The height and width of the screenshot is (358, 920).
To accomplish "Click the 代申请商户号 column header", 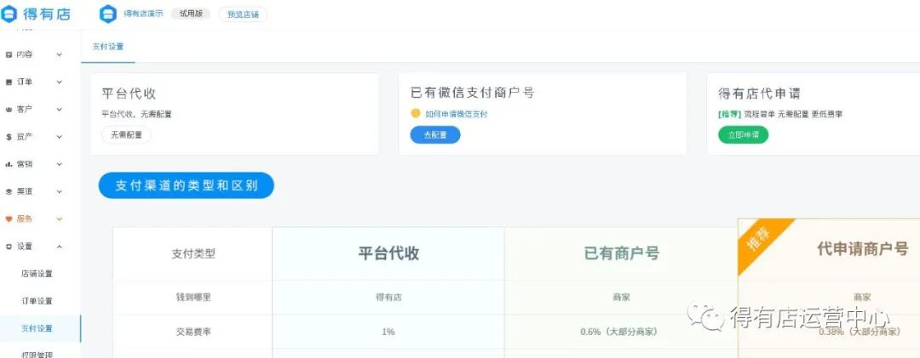I will pyautogui.click(x=862, y=248).
